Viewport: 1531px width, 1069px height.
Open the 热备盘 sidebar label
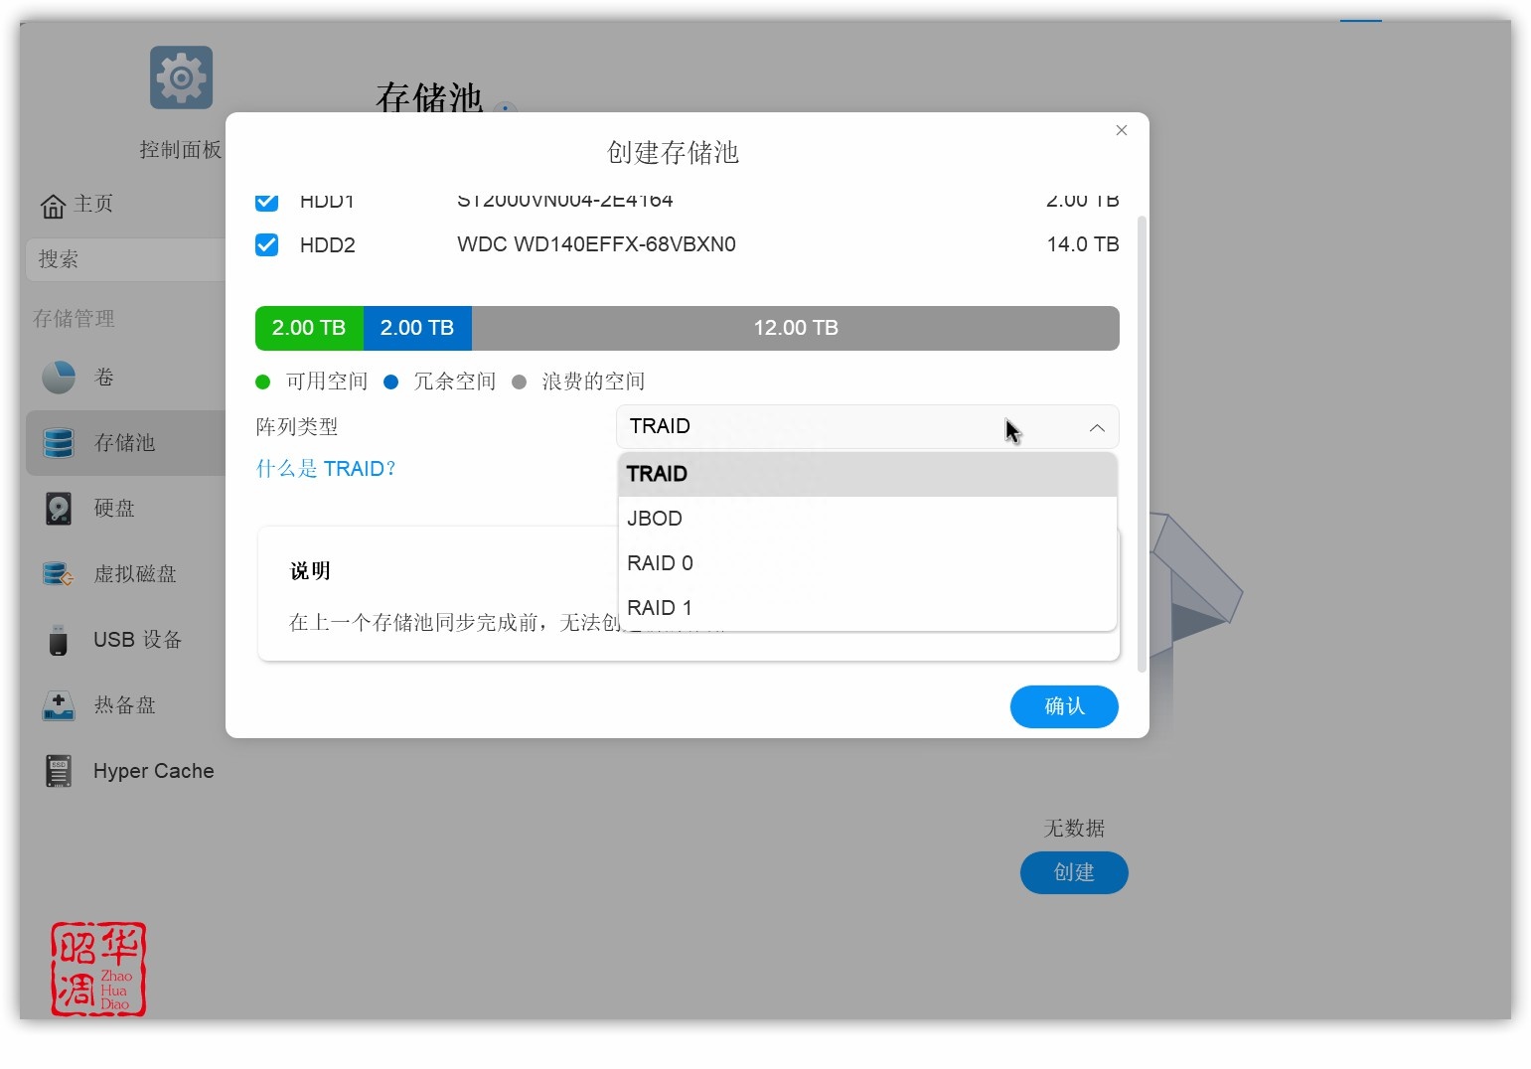coord(125,705)
